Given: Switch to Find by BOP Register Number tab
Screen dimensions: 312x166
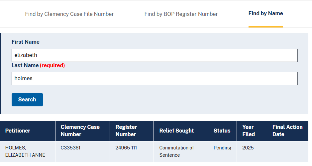Looking at the screenshot, I should [x=181, y=14].
